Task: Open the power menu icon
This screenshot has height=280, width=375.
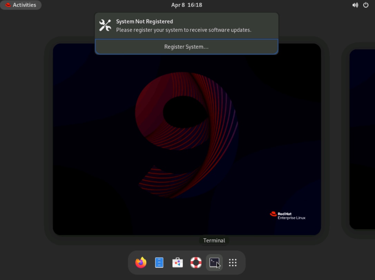Action: (366, 5)
